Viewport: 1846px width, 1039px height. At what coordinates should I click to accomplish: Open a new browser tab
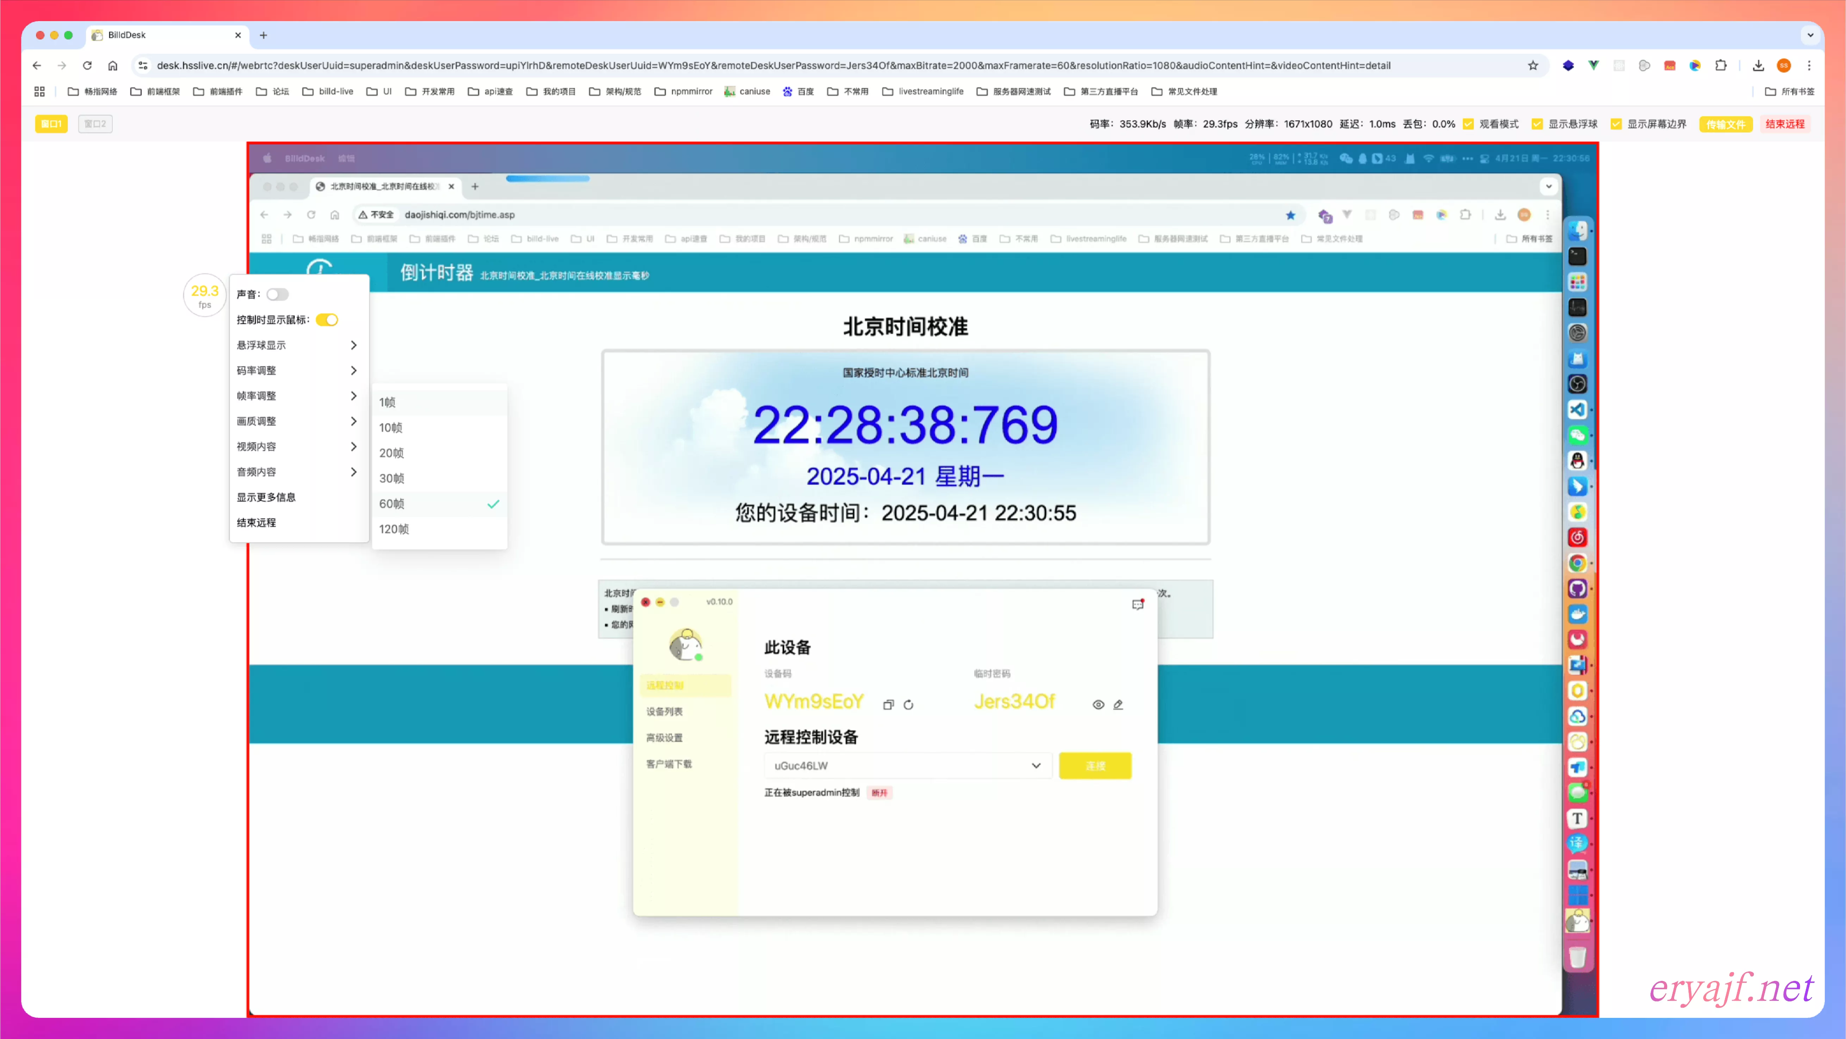click(x=263, y=35)
